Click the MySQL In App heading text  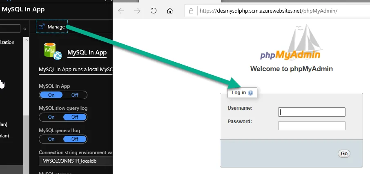(x=87, y=52)
